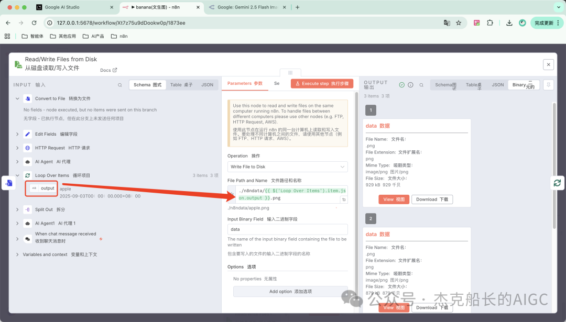
Task: Click the browser forward arrow
Action: [x=21, y=23]
